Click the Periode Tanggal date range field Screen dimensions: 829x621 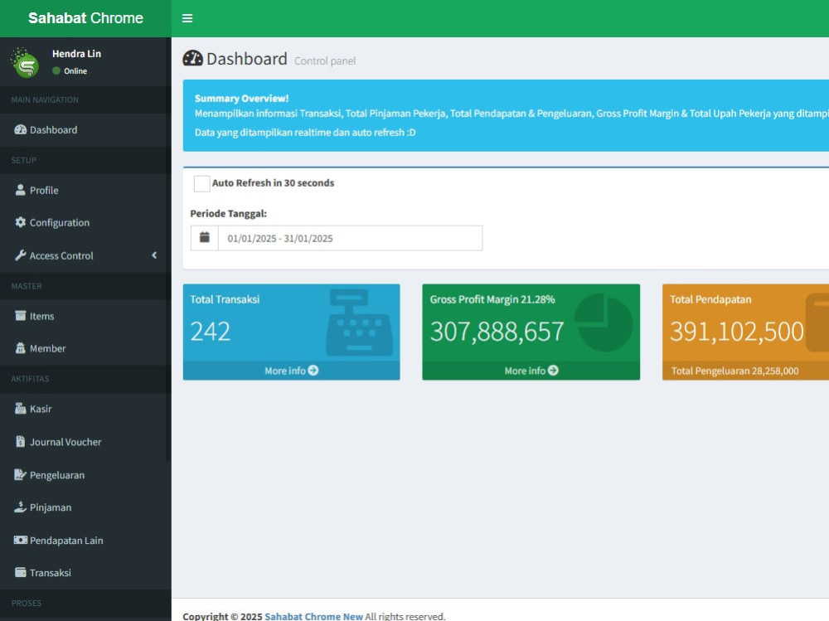coord(350,238)
